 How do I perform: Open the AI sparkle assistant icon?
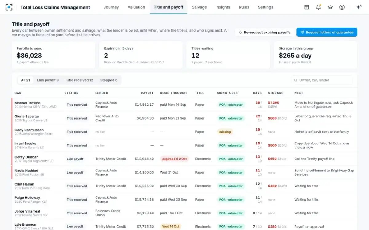[x=359, y=7]
